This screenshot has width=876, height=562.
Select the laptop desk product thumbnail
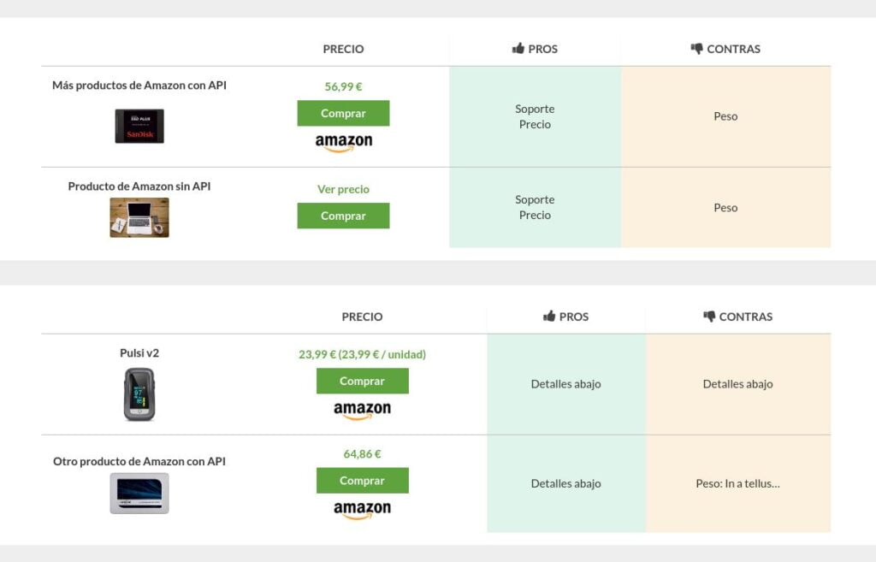[x=139, y=217]
